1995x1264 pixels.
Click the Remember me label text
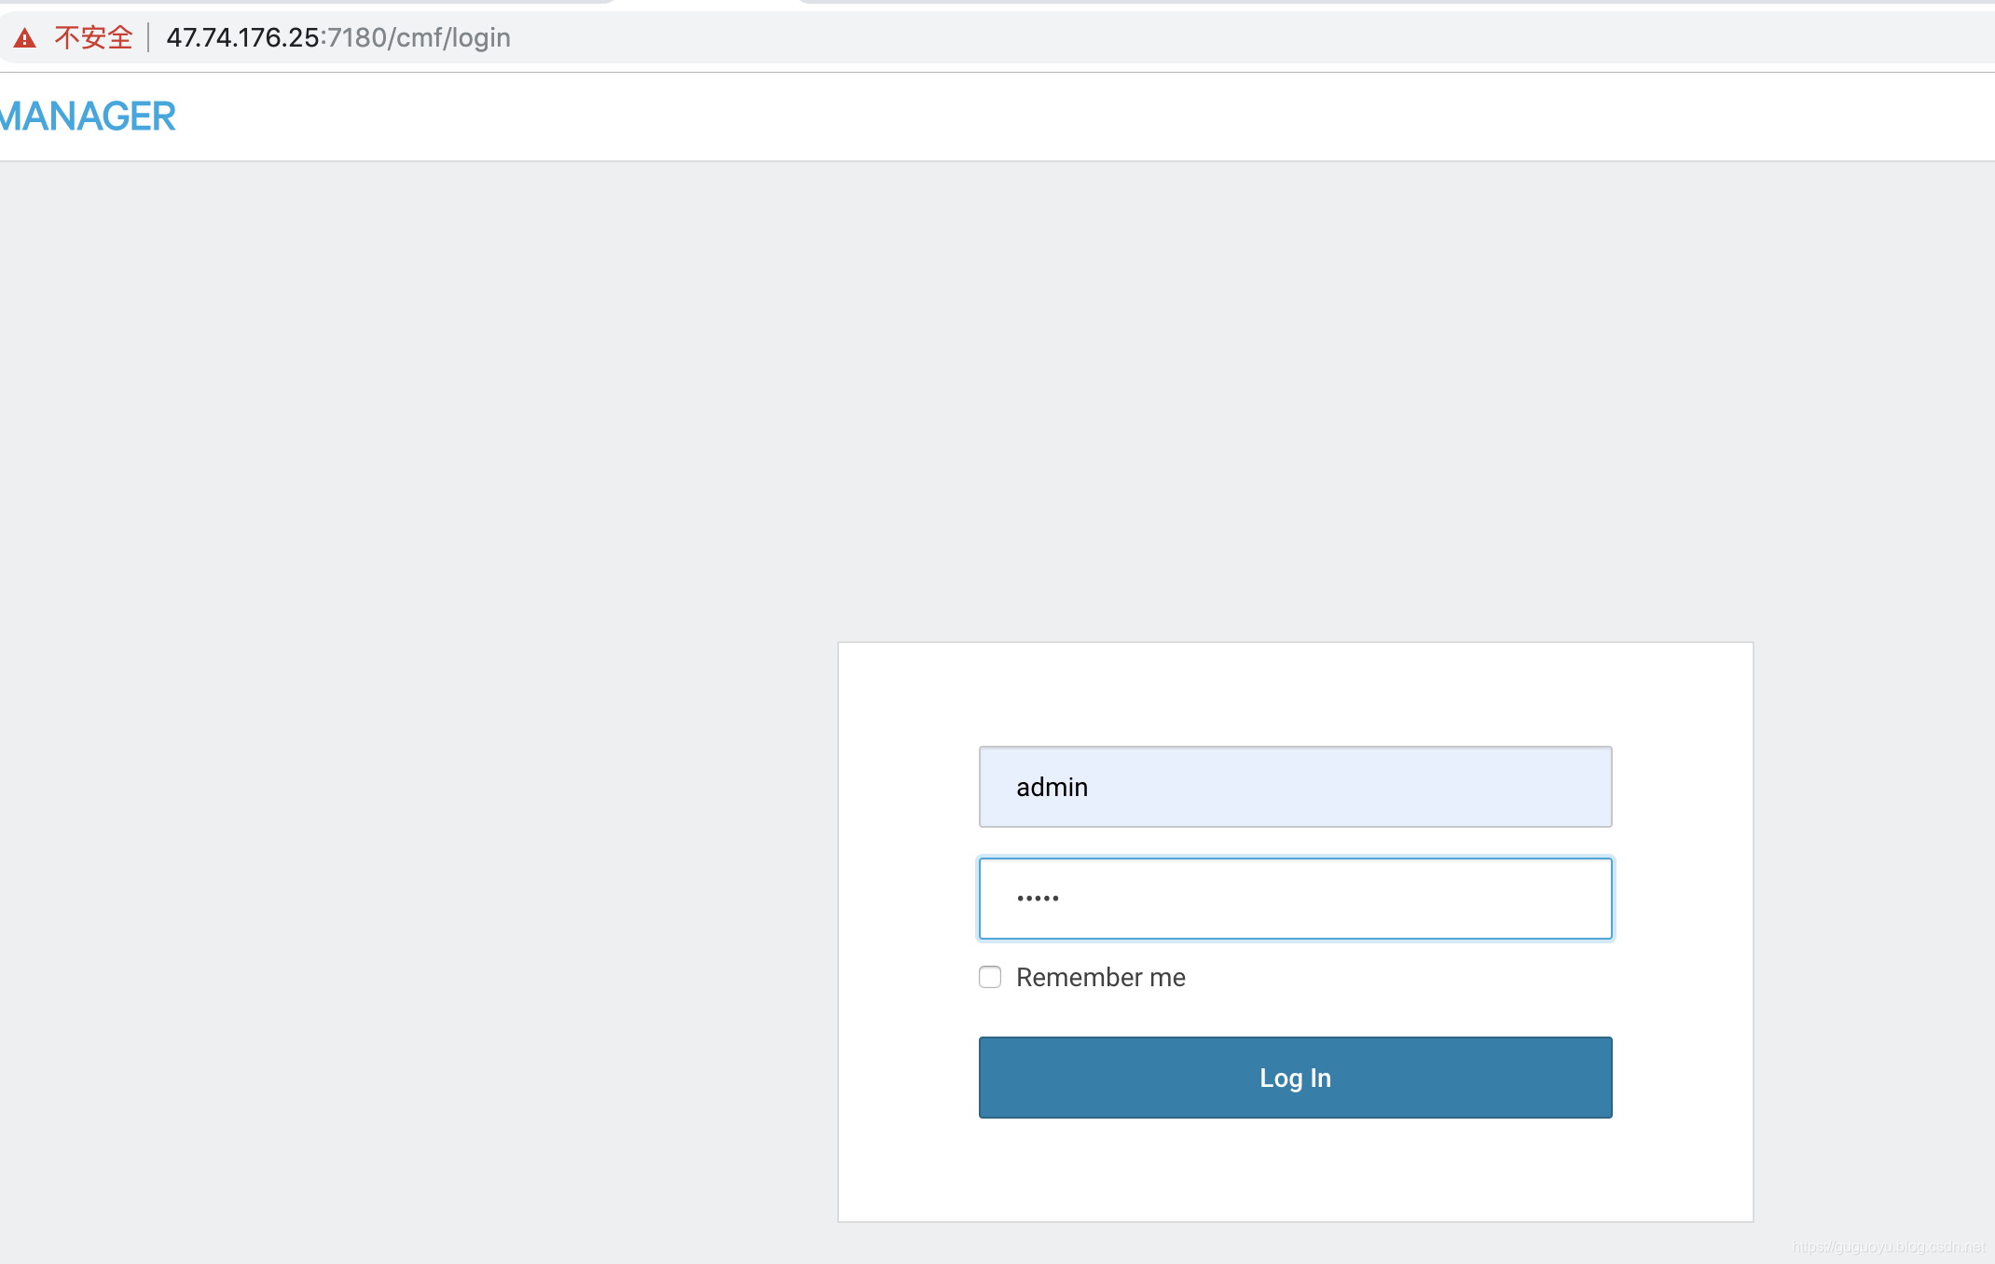[1100, 977]
